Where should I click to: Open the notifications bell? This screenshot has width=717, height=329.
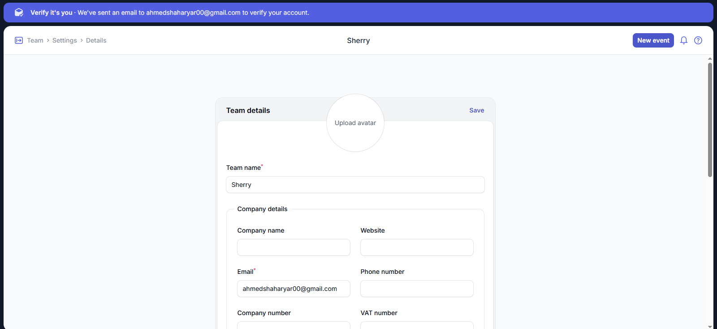(x=684, y=40)
